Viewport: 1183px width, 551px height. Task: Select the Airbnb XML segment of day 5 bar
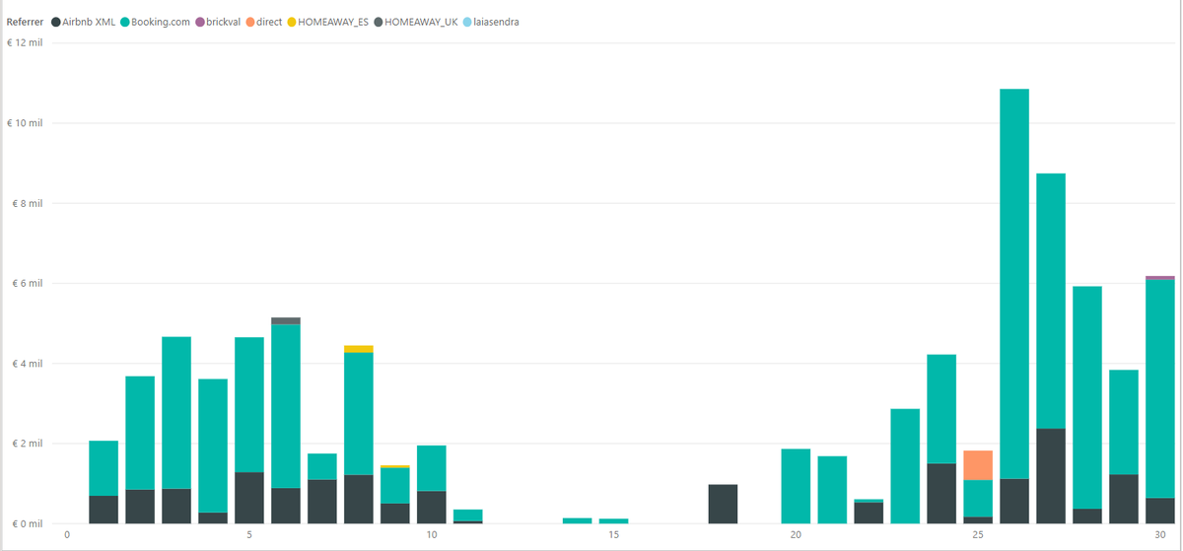pos(248,498)
